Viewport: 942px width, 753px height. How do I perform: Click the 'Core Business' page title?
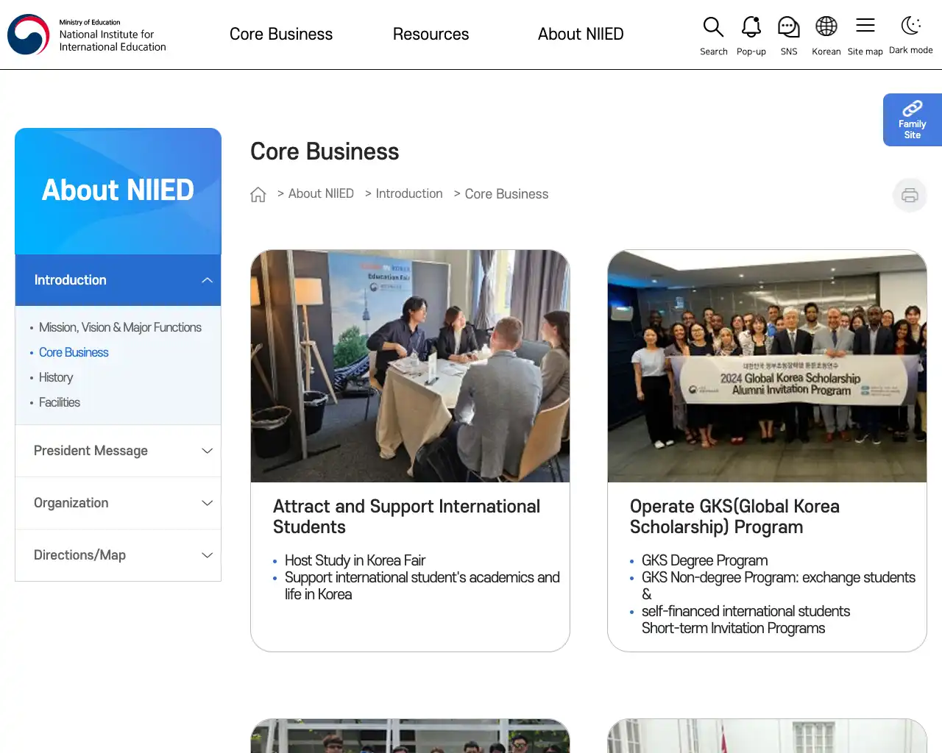325,151
